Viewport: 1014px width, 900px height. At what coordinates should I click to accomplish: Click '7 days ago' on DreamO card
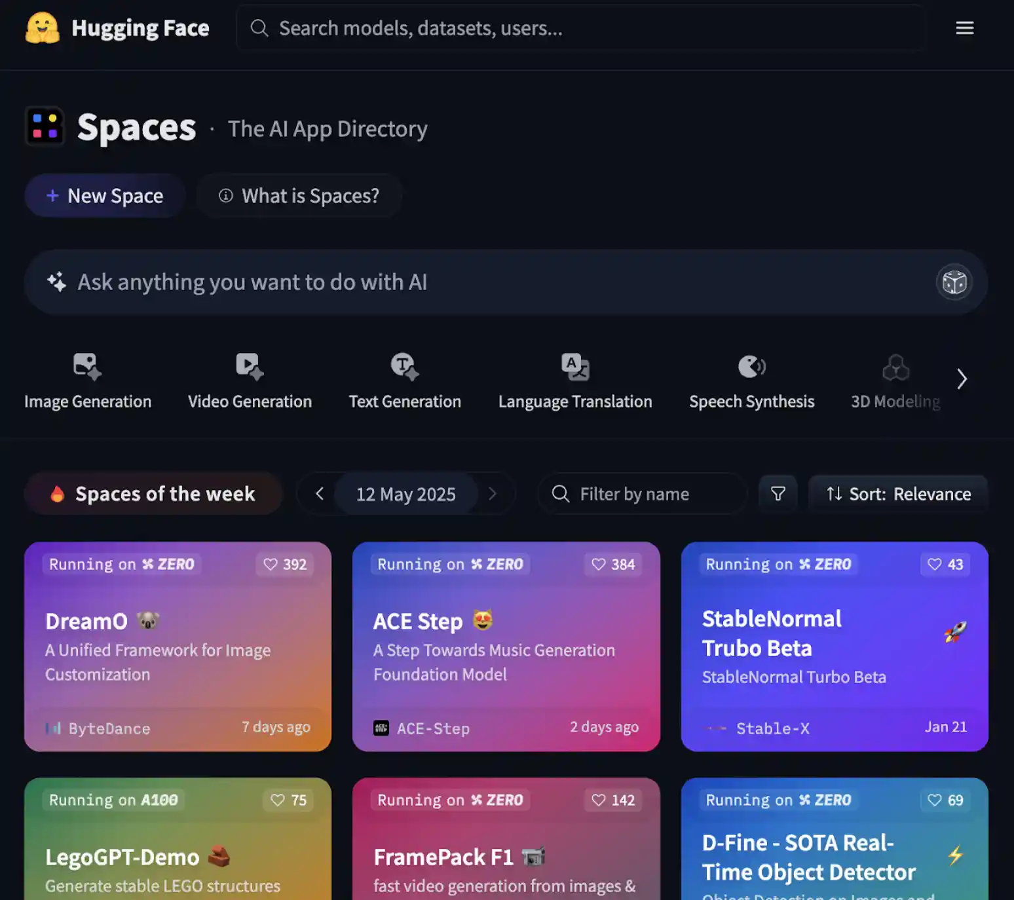click(x=276, y=727)
